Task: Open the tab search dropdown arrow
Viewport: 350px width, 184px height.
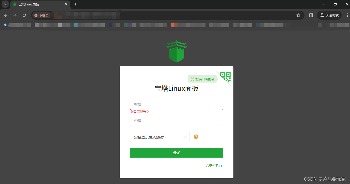Action: 5,4
